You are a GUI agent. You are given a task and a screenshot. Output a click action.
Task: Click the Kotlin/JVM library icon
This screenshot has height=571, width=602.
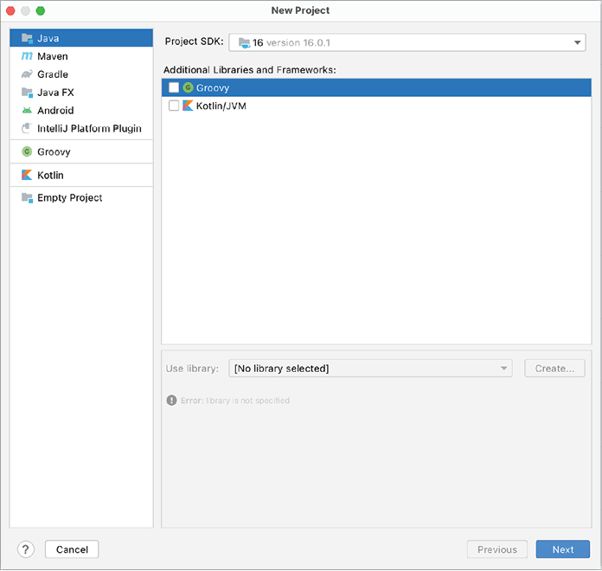(188, 106)
